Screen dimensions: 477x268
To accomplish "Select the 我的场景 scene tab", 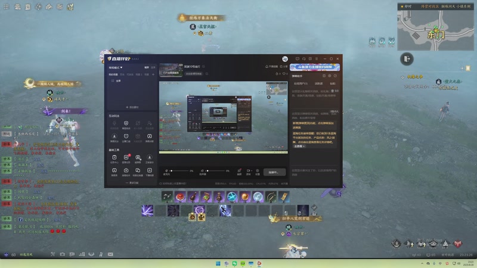I will coord(113,74).
